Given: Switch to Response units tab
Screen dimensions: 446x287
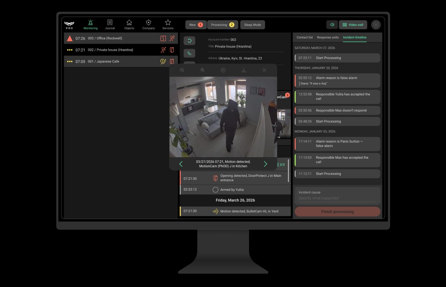Looking at the screenshot, I should tap(328, 37).
